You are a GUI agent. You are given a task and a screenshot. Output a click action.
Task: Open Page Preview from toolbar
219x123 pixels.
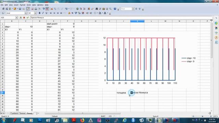(x=39, y=9)
